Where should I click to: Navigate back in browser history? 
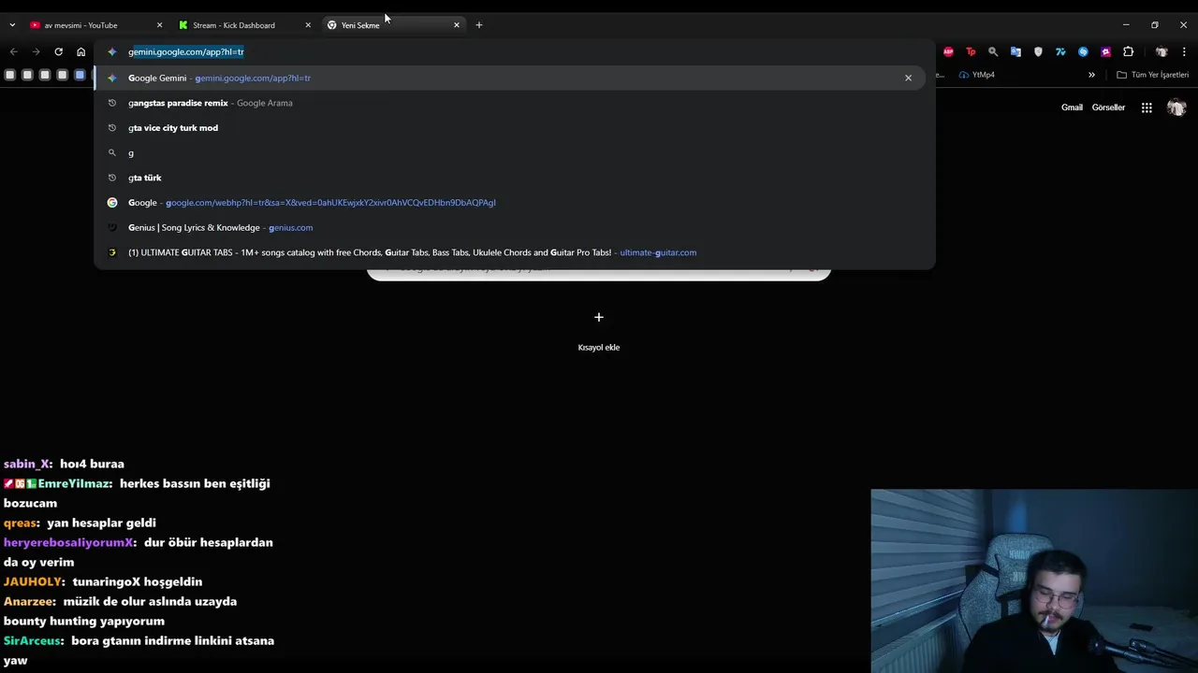point(13,51)
